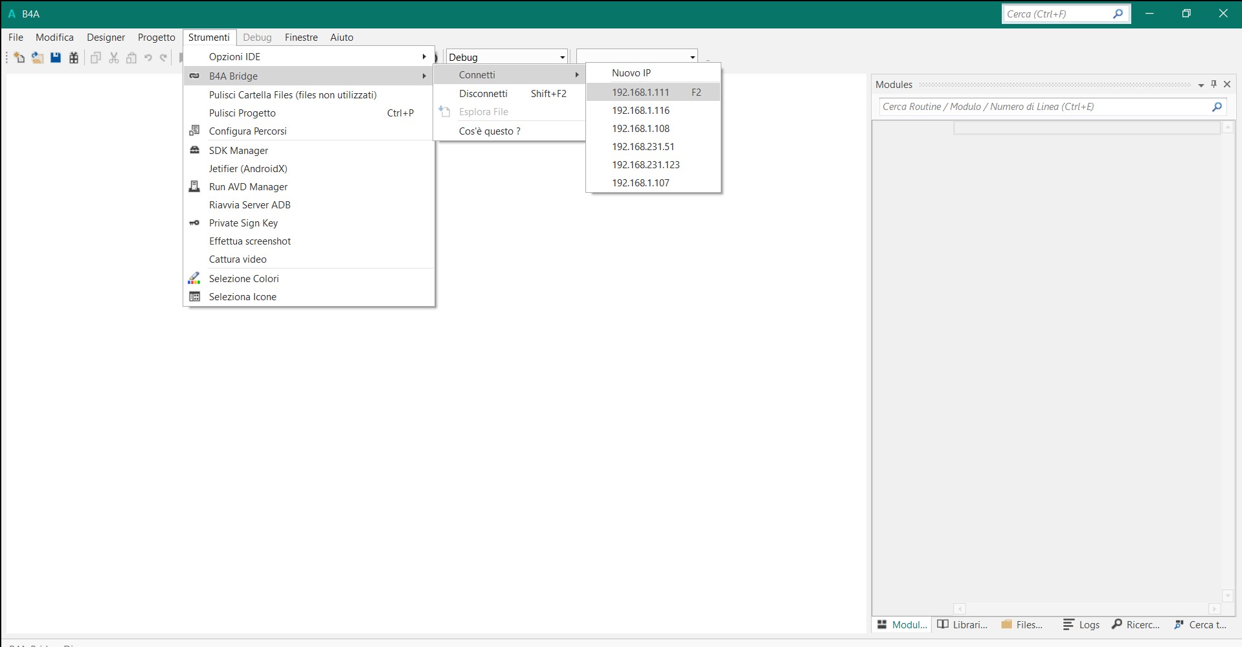Launch SDK Manager from the menu

(309, 151)
